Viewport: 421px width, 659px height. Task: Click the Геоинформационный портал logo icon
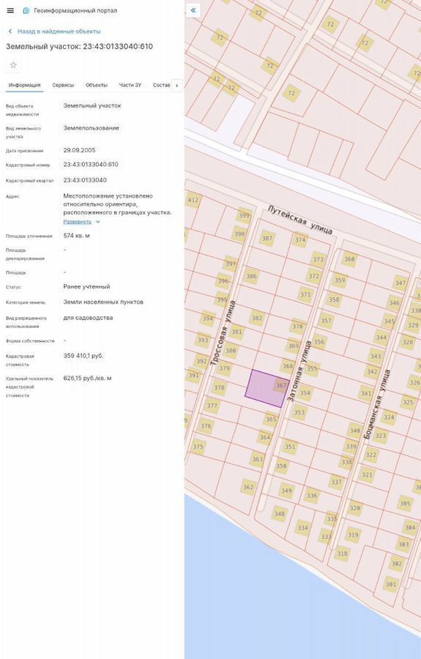click(26, 10)
